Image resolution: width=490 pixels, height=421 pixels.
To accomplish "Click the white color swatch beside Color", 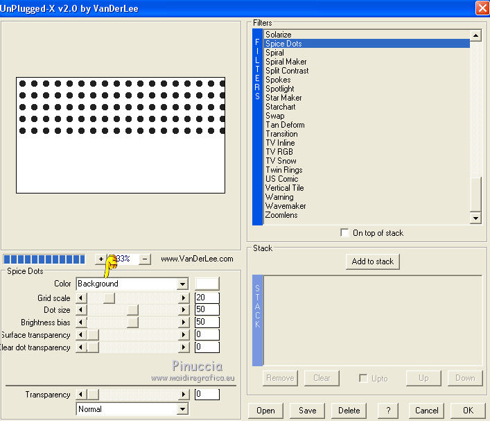I will pyautogui.click(x=207, y=284).
